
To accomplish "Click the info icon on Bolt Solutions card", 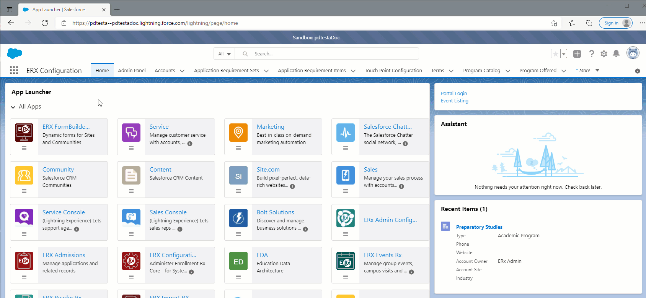I will pos(305,229).
